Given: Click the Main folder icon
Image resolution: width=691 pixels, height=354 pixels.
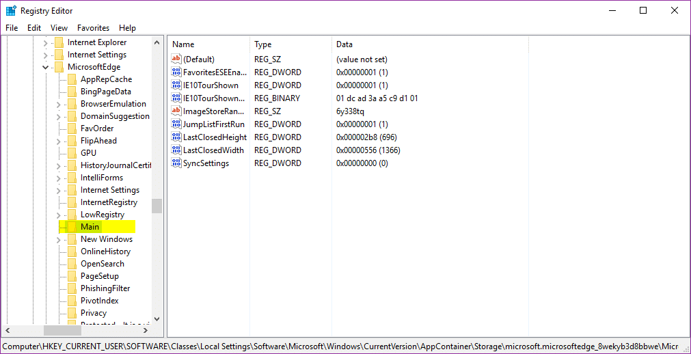Looking at the screenshot, I should pyautogui.click(x=72, y=227).
